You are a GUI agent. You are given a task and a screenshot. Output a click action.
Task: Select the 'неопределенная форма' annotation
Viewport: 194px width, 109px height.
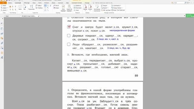pos(122,30)
